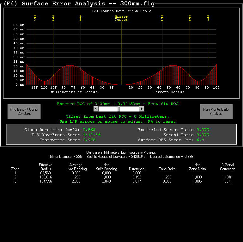Click the Zone 3 effective radius 134,956

point(46,181)
